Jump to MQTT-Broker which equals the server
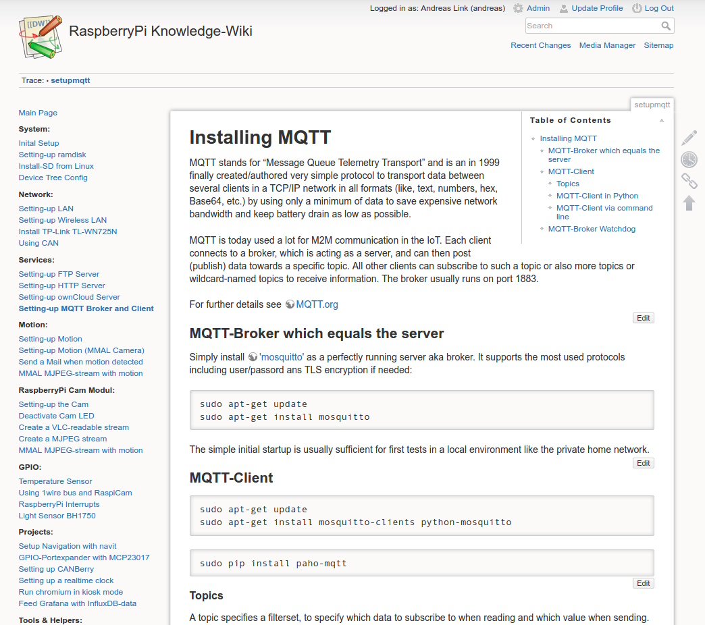 [604, 155]
